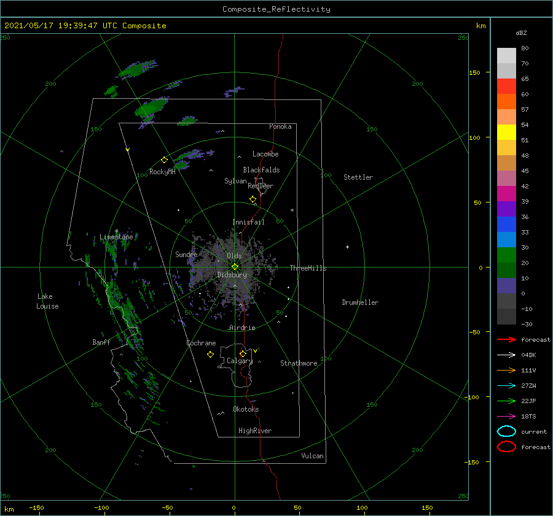Select the lightest gray 70-80 dBZ band
Viewport: 553px width, 516px height.
506,56
